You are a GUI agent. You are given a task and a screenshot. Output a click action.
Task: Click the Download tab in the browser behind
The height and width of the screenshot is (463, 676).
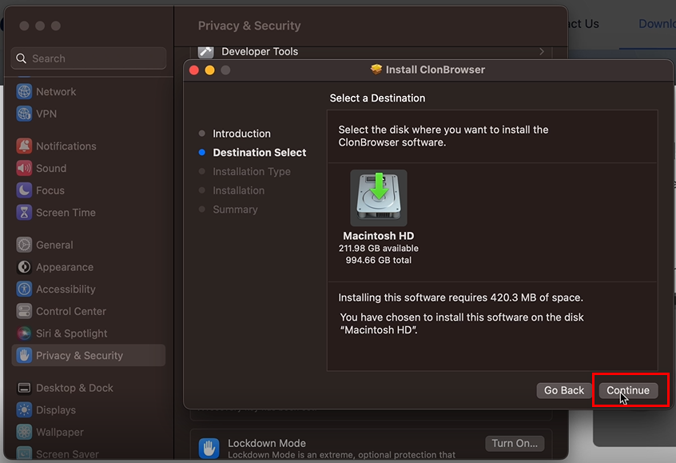click(x=657, y=24)
